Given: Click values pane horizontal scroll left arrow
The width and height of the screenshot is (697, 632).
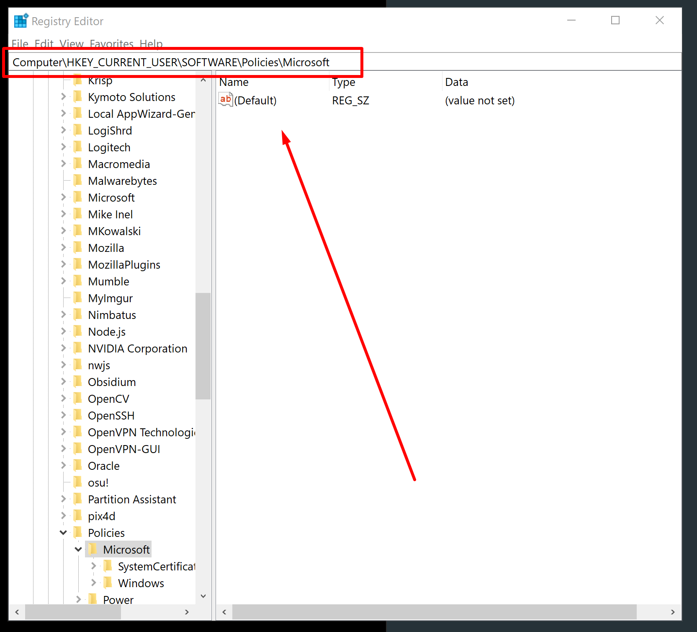Looking at the screenshot, I should [224, 612].
